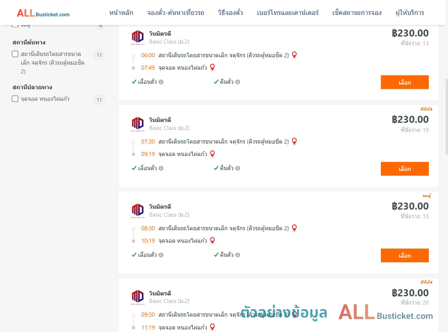Click วินมิตรดี operator logo on 07:30 trip
Viewport: 448px width, 332px height.
click(x=138, y=124)
